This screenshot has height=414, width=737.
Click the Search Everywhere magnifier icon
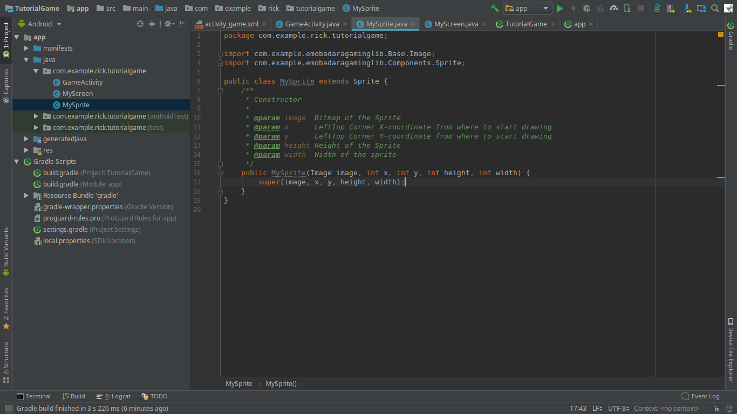click(x=715, y=8)
